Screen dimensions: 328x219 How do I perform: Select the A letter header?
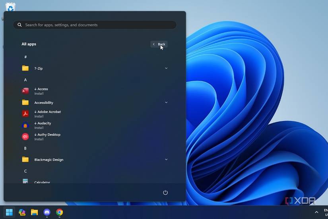tap(25, 80)
